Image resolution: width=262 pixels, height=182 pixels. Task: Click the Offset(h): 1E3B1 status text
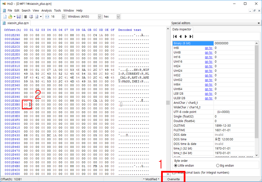click(x=11, y=179)
